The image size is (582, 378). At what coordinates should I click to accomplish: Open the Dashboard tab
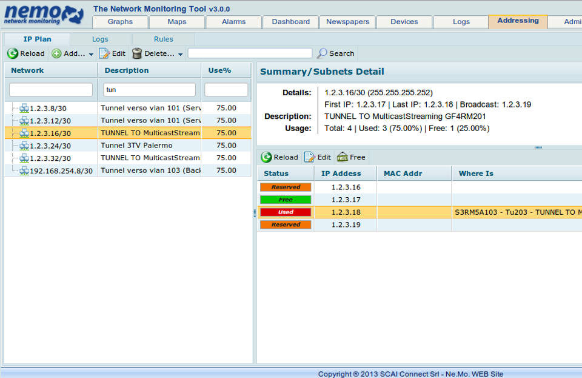tap(290, 22)
